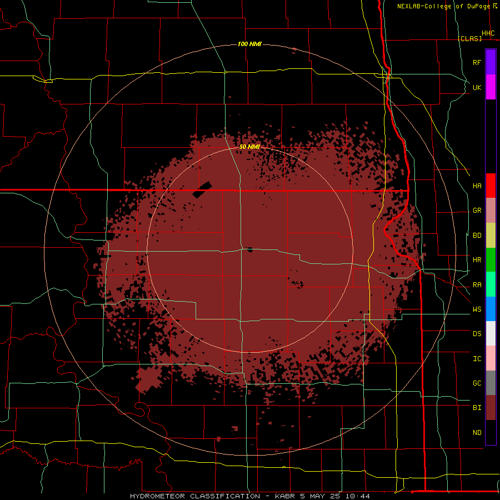Click the "10:44" timestamp text

[358, 496]
